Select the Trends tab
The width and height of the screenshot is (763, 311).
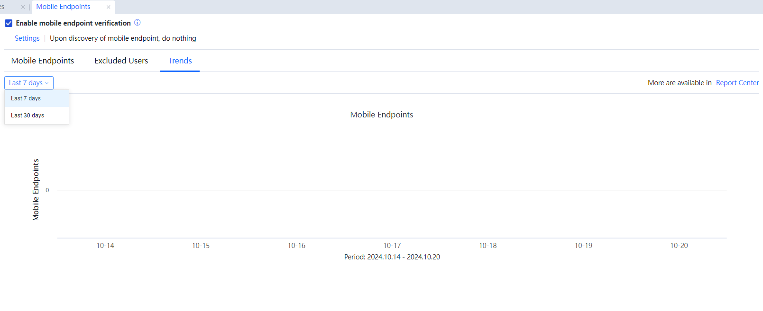point(180,61)
